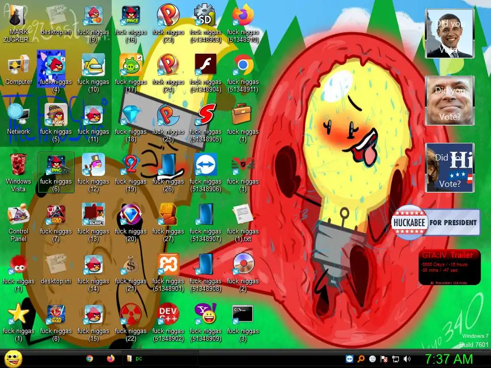Screen dimensions: 491x368
Task: Open the Action Center flag tray icon
Action: (x=384, y=359)
